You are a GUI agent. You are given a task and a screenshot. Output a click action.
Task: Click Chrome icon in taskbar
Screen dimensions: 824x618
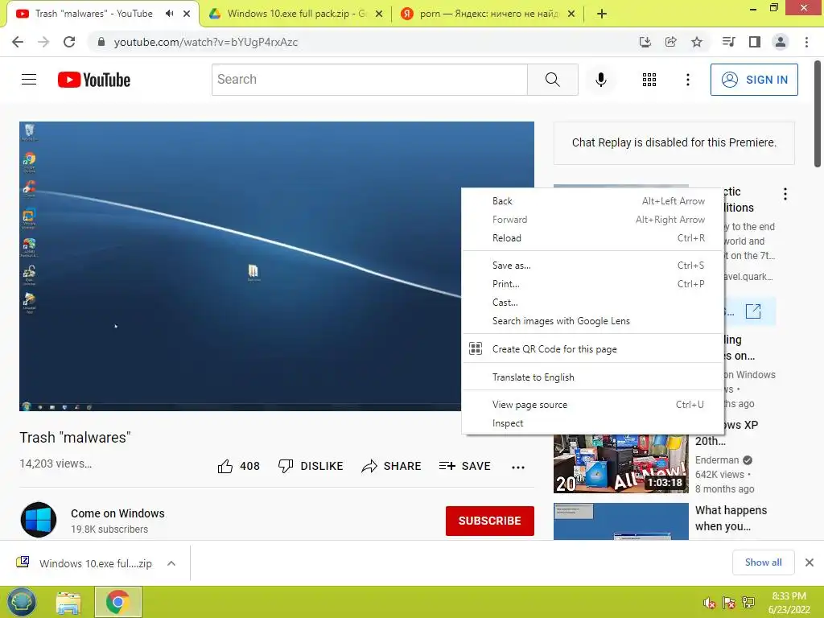tap(117, 602)
